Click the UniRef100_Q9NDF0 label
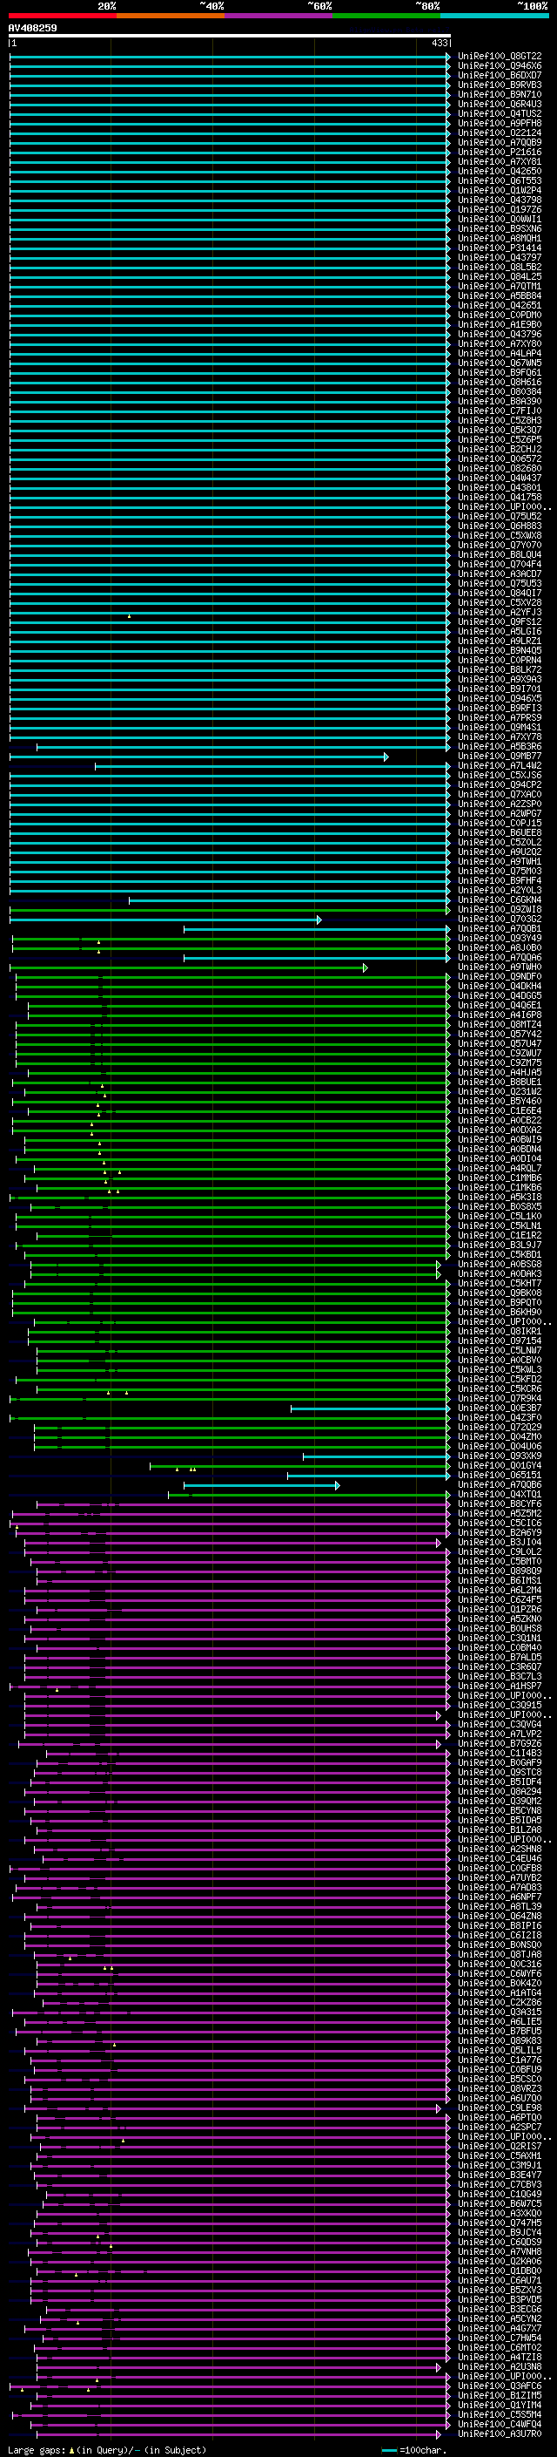 click(500, 978)
